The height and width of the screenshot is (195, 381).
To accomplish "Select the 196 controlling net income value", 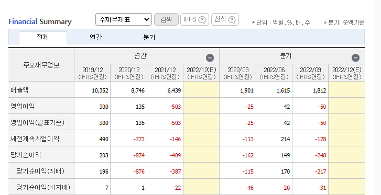I will tap(104, 171).
